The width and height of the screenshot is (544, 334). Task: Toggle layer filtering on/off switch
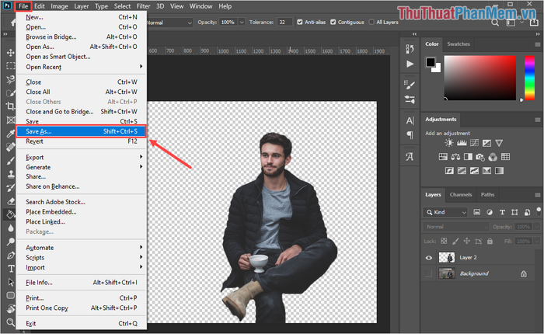coord(539,211)
